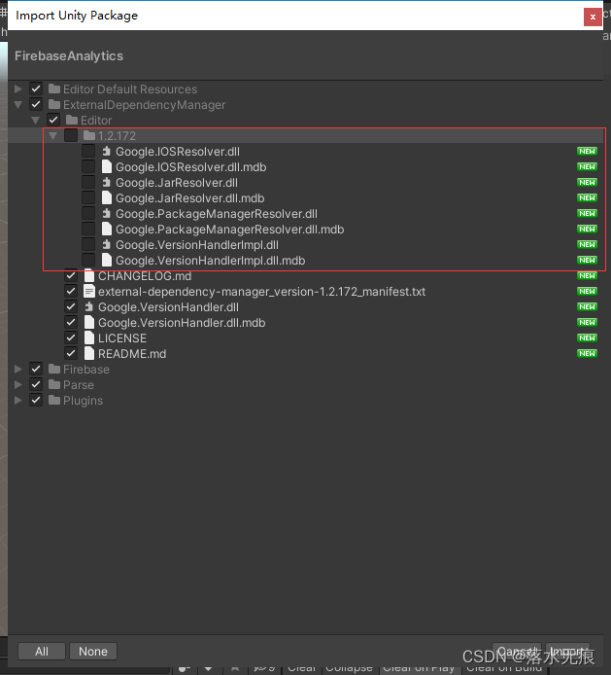The width and height of the screenshot is (611, 675).
Task: Expand the Plugins folder
Action: pos(18,401)
